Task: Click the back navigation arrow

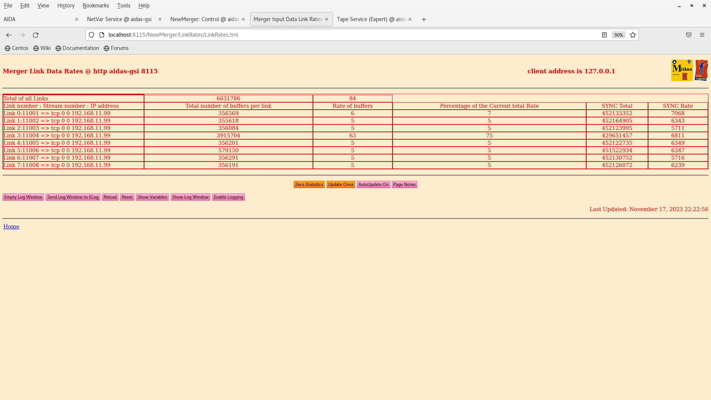Action: (9, 35)
